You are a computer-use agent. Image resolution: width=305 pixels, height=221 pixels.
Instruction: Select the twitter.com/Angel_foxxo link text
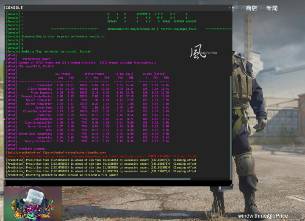[x=179, y=29]
